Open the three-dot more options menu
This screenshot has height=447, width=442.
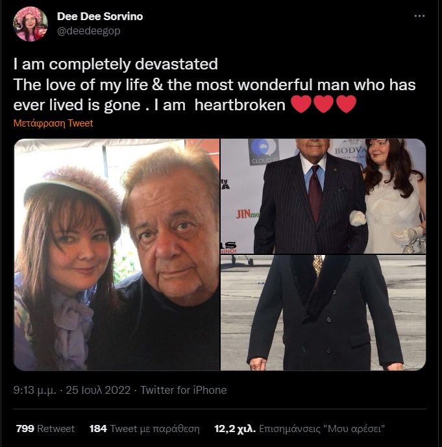[x=419, y=16]
